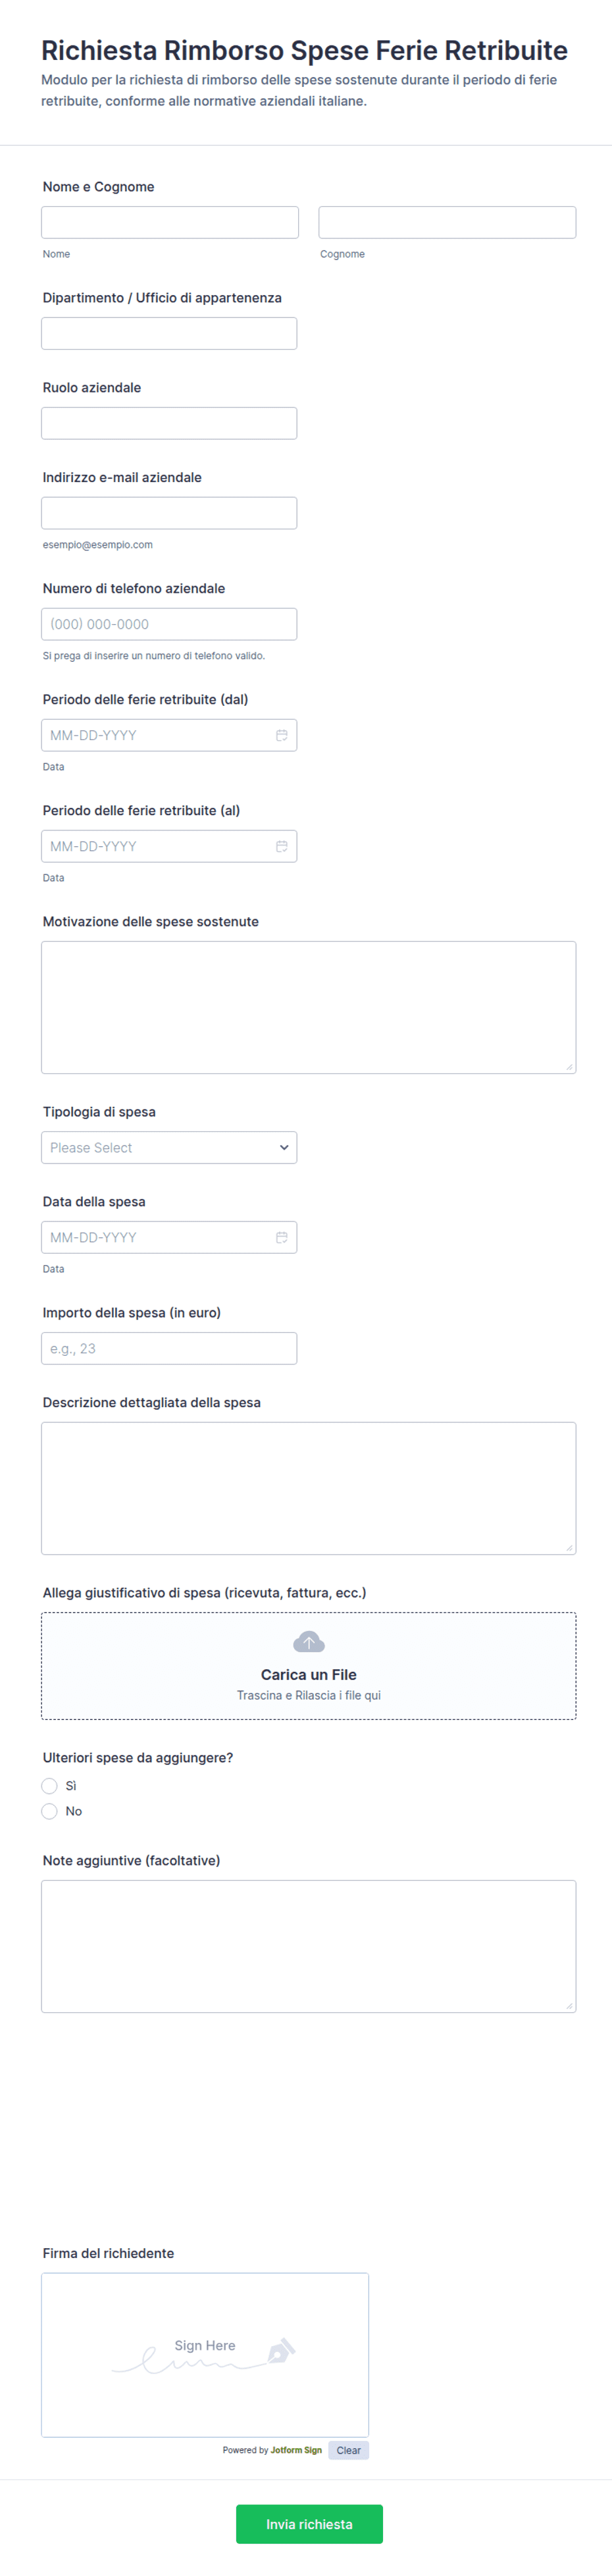Select No for ulteriori spese
This screenshot has height=2576, width=612.
[x=49, y=1811]
